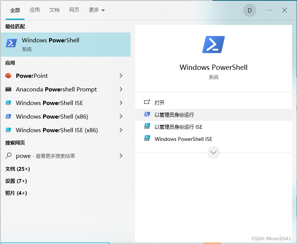297x244 pixels.
Task: Choose 以管理员身份运行 option
Action: pyautogui.click(x=214, y=115)
